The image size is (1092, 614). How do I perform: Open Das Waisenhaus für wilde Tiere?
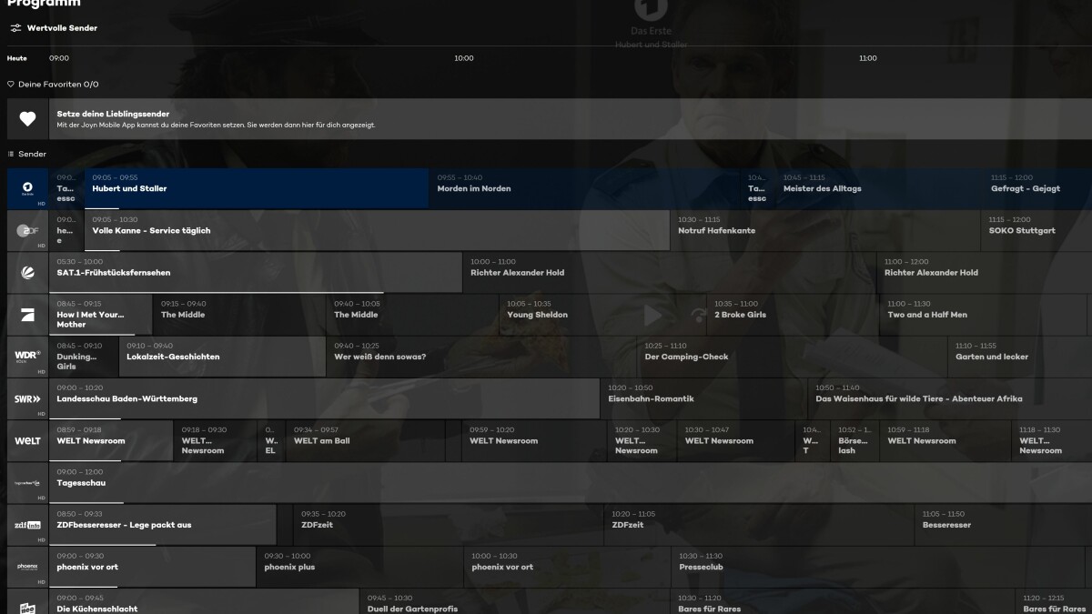(x=950, y=398)
